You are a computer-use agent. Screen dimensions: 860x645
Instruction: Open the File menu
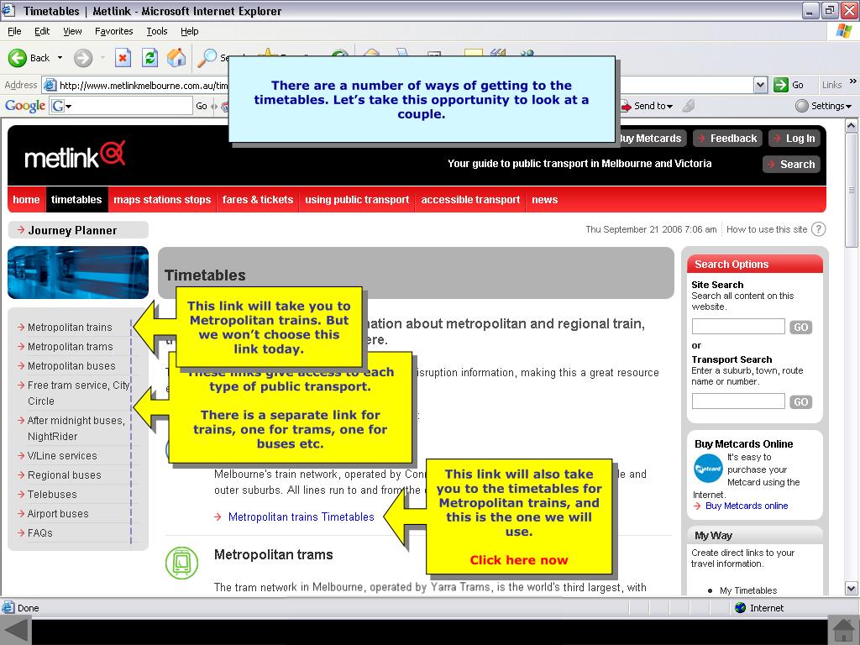coord(14,31)
